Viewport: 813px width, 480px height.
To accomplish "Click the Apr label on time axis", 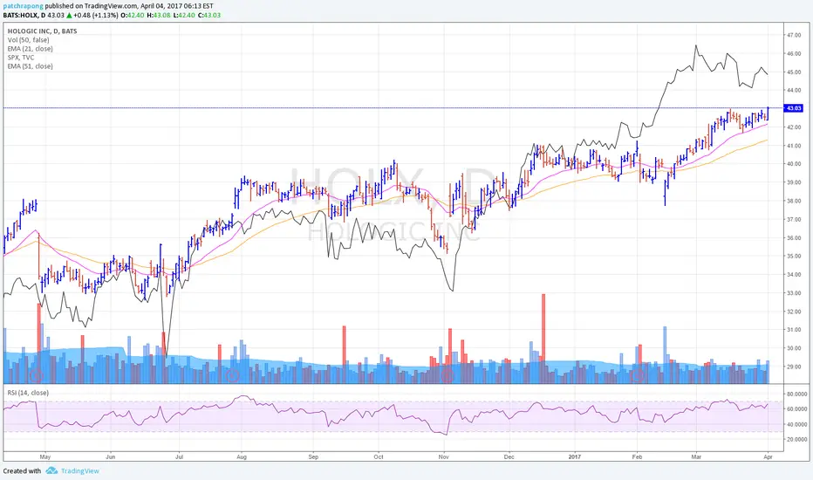I will point(768,457).
